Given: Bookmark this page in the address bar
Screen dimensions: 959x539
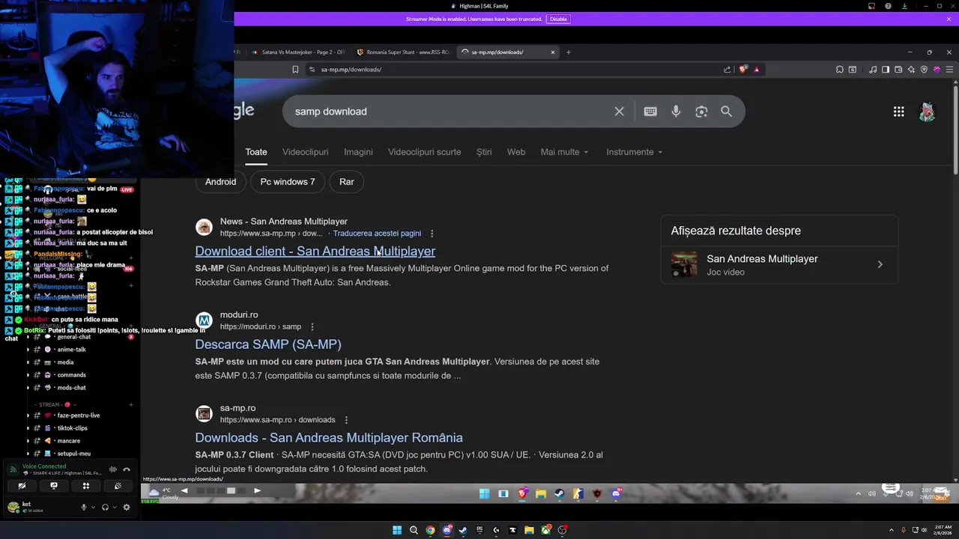Looking at the screenshot, I should tap(295, 70).
